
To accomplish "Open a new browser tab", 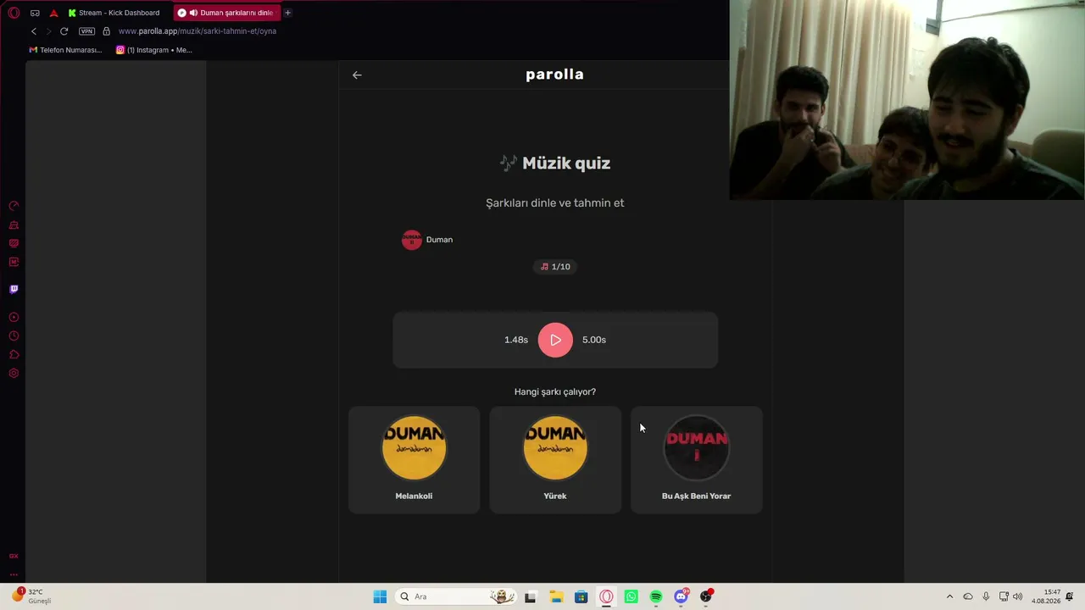I will 288,13.
